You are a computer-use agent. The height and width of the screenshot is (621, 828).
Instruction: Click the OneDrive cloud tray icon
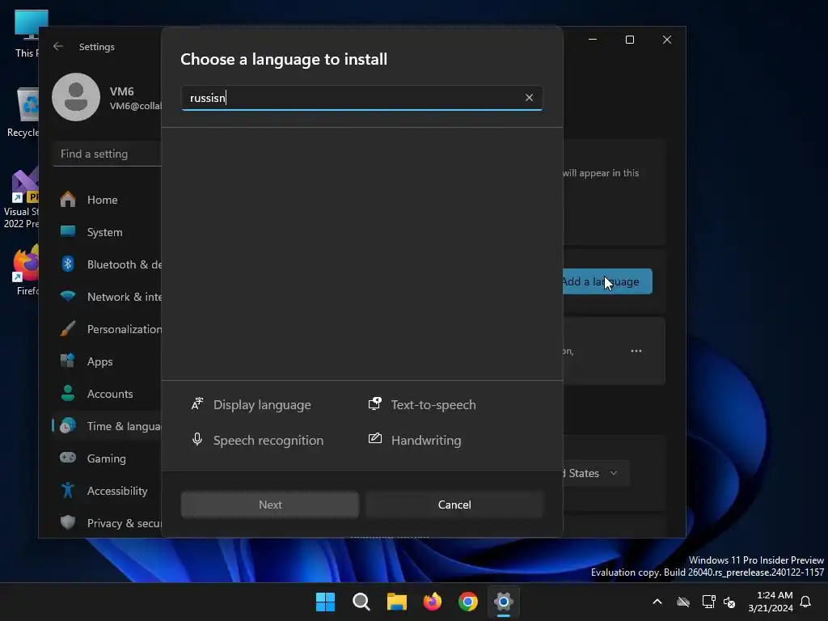tap(683, 602)
